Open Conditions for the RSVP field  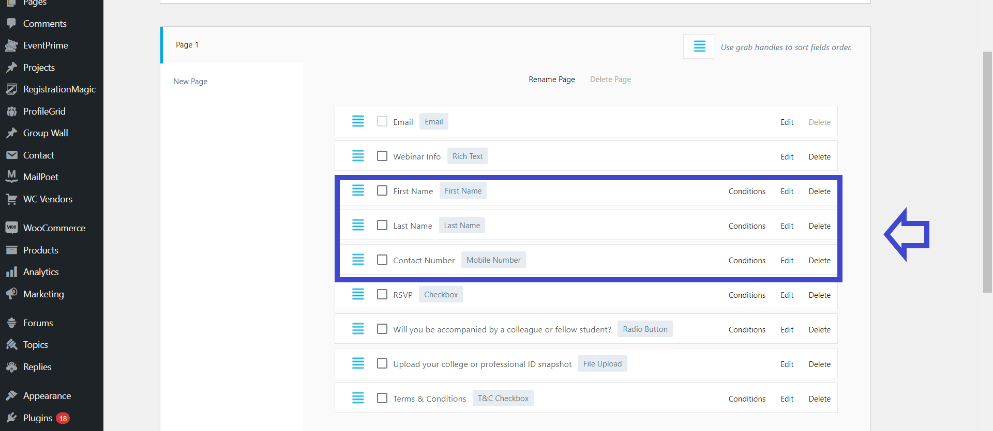[747, 295]
